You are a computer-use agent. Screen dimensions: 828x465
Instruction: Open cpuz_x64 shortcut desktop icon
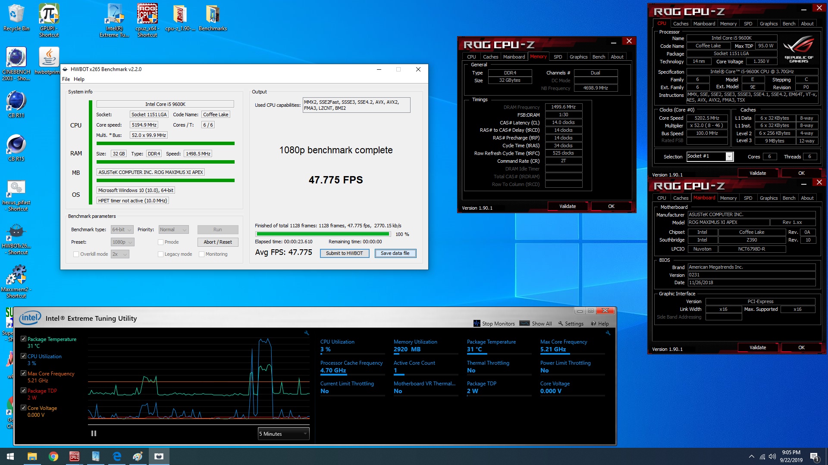(x=147, y=20)
